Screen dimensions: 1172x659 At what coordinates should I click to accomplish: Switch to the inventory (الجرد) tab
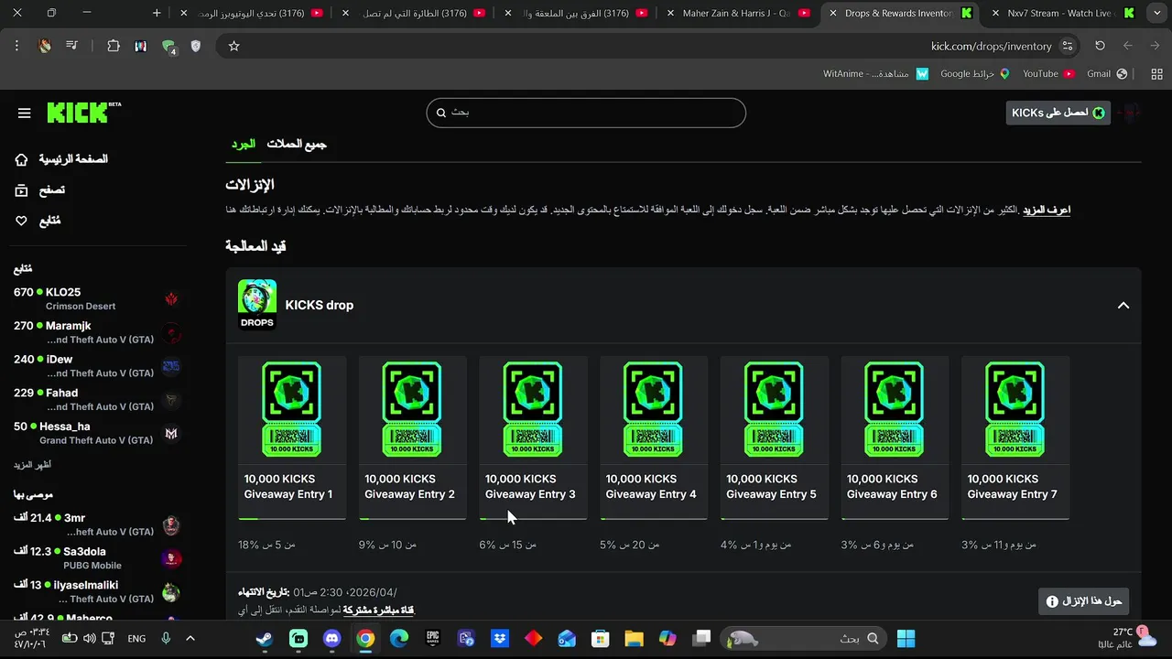tap(243, 144)
